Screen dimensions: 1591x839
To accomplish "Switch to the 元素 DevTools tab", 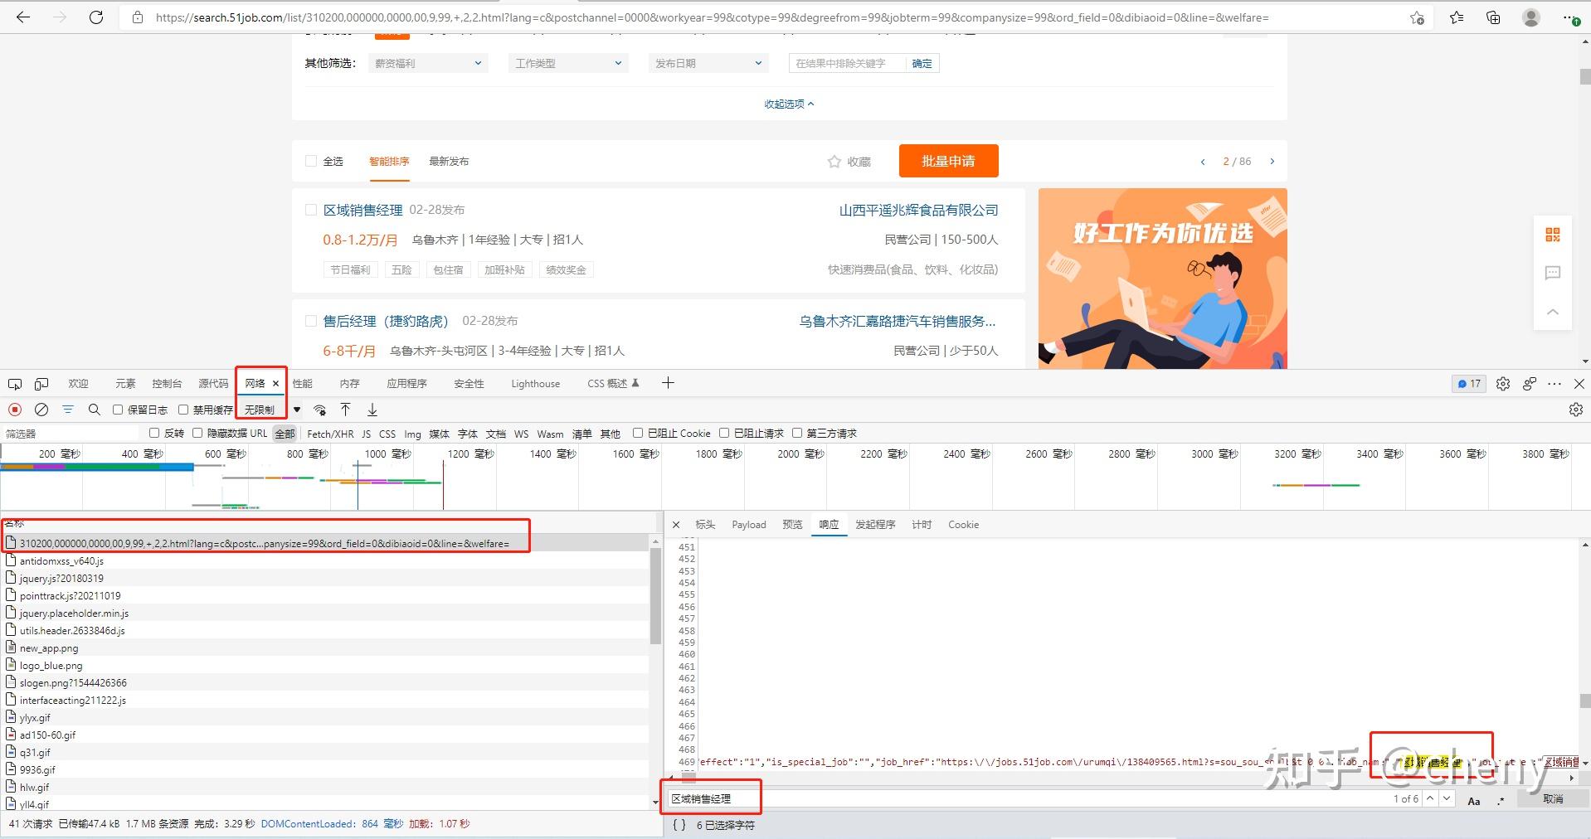I will coord(124,383).
